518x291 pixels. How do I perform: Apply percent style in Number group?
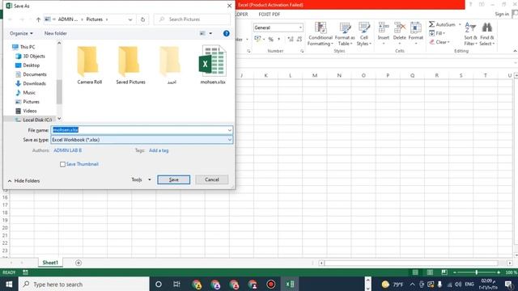tap(271, 40)
